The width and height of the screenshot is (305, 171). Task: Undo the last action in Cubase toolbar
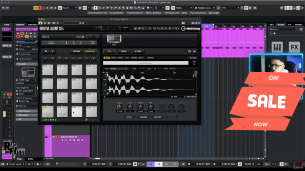[3, 8]
